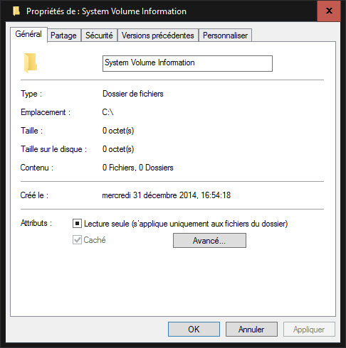Click the 0 Fichiers, 0 Dossiers content value

pos(138,168)
